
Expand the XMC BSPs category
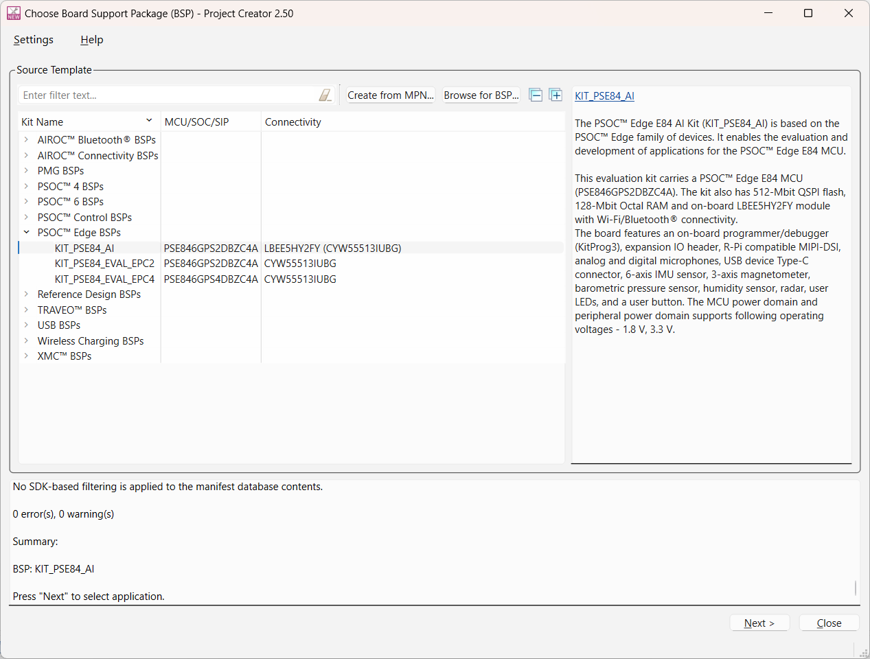click(26, 356)
